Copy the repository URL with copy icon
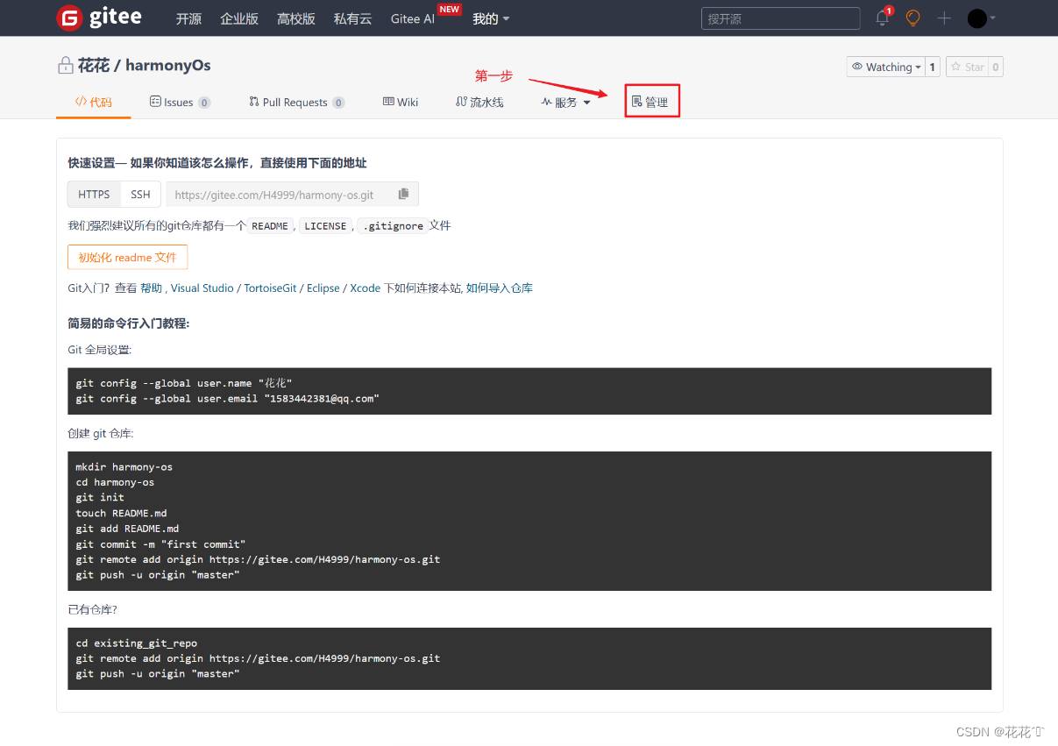The width and height of the screenshot is (1058, 746). [403, 194]
